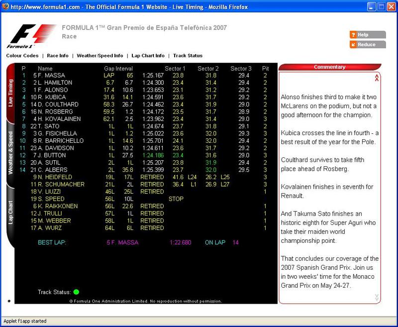Open Lap Chart Info link
The image size is (398, 327).
coord(148,56)
